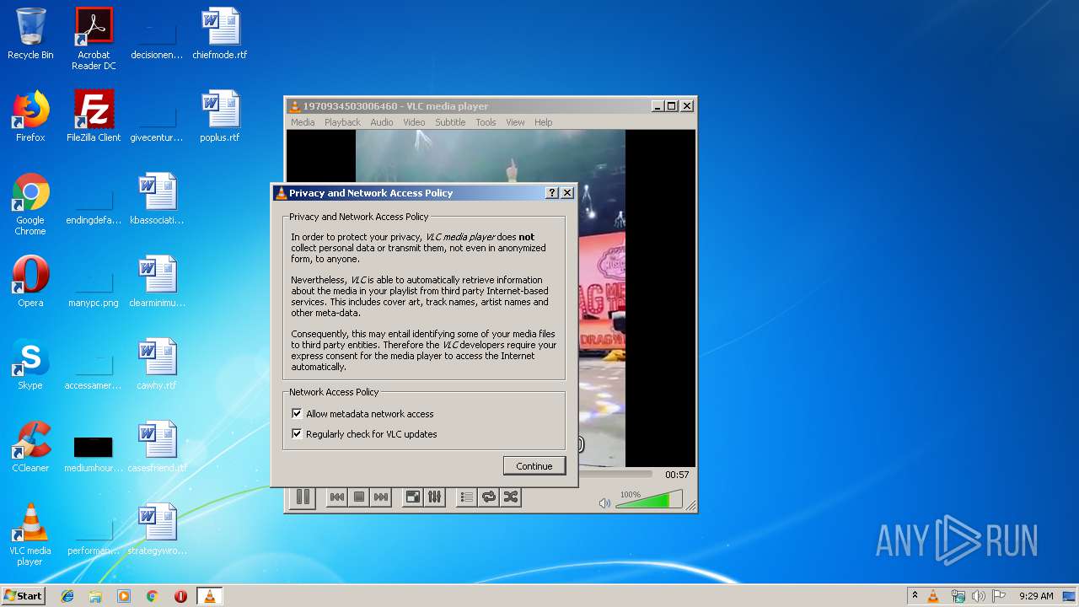1079x607 pixels.
Task: Open the Tools menu
Action: (x=486, y=122)
